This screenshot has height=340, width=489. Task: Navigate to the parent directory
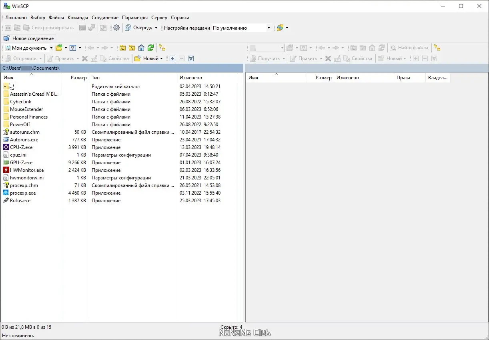122,48
